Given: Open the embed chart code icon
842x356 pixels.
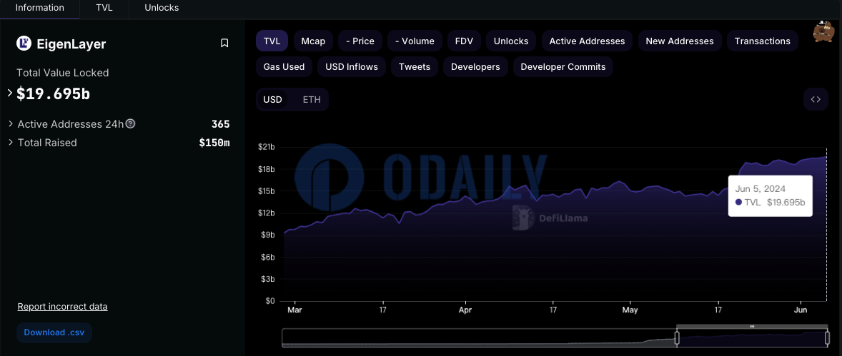Looking at the screenshot, I should (x=816, y=99).
